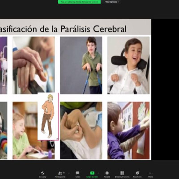179x179 pixels.
Task: Start recording with the Record button
Action: pyautogui.click(x=107, y=174)
